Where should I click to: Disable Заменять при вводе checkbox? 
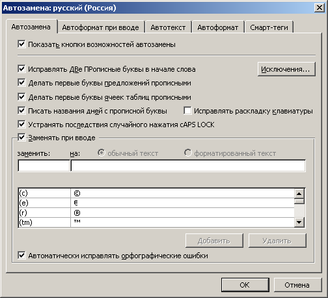[x=21, y=138]
